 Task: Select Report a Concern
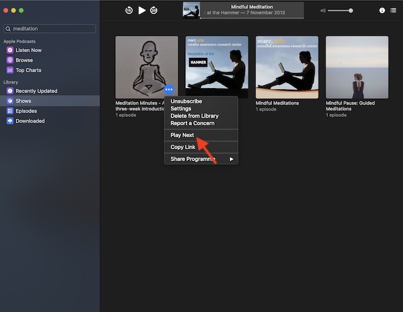(x=201, y=123)
